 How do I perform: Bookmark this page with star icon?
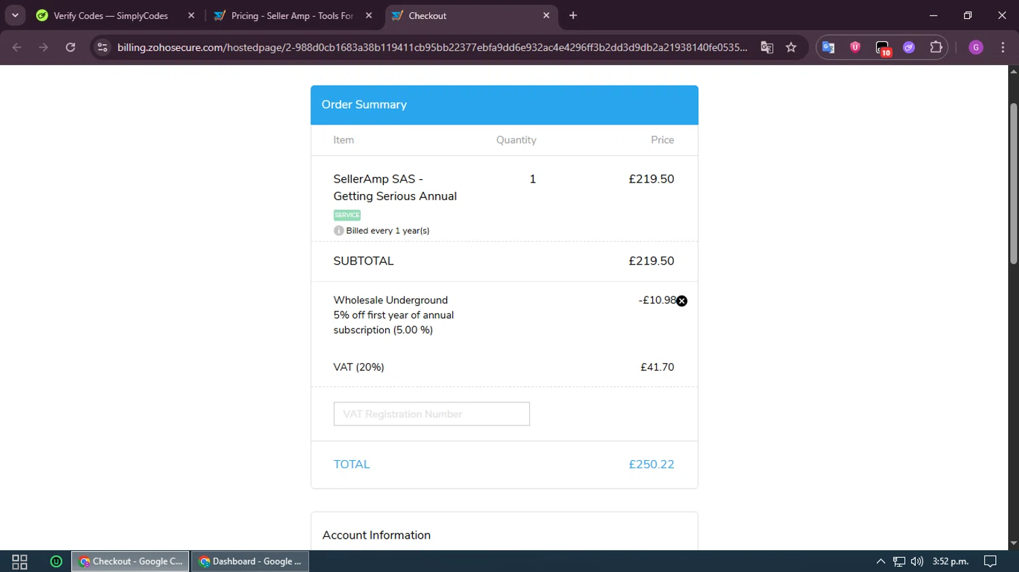(x=791, y=47)
